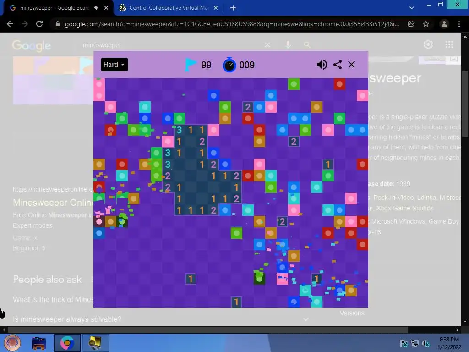Screen dimensions: 469x352
Task: Share this page from address bar
Action: point(411,24)
